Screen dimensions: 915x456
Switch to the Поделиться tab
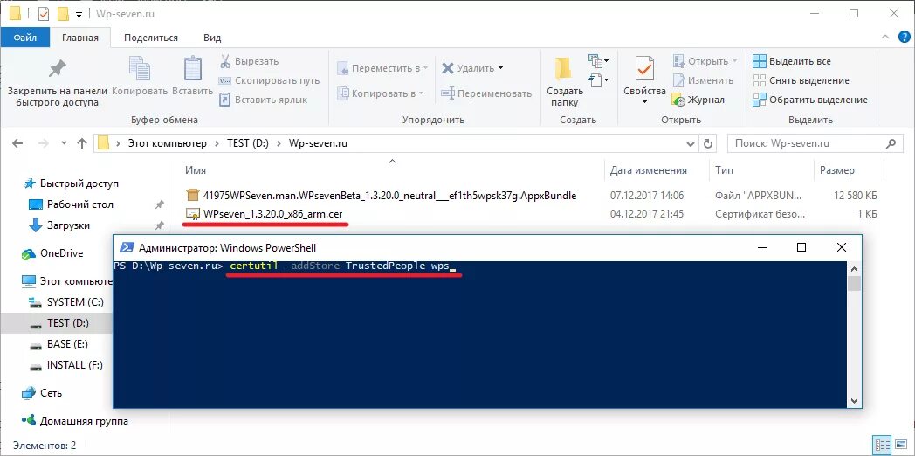[150, 38]
